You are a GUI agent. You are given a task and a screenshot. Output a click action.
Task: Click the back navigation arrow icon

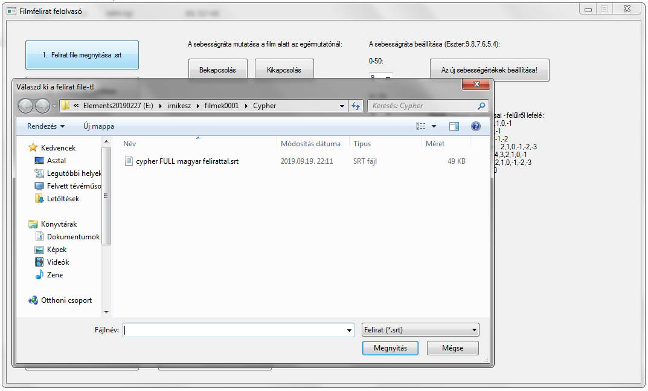pos(25,106)
